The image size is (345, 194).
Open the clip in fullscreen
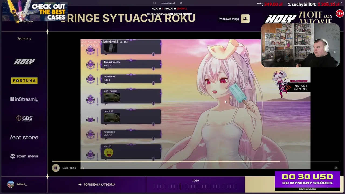(x=336, y=168)
